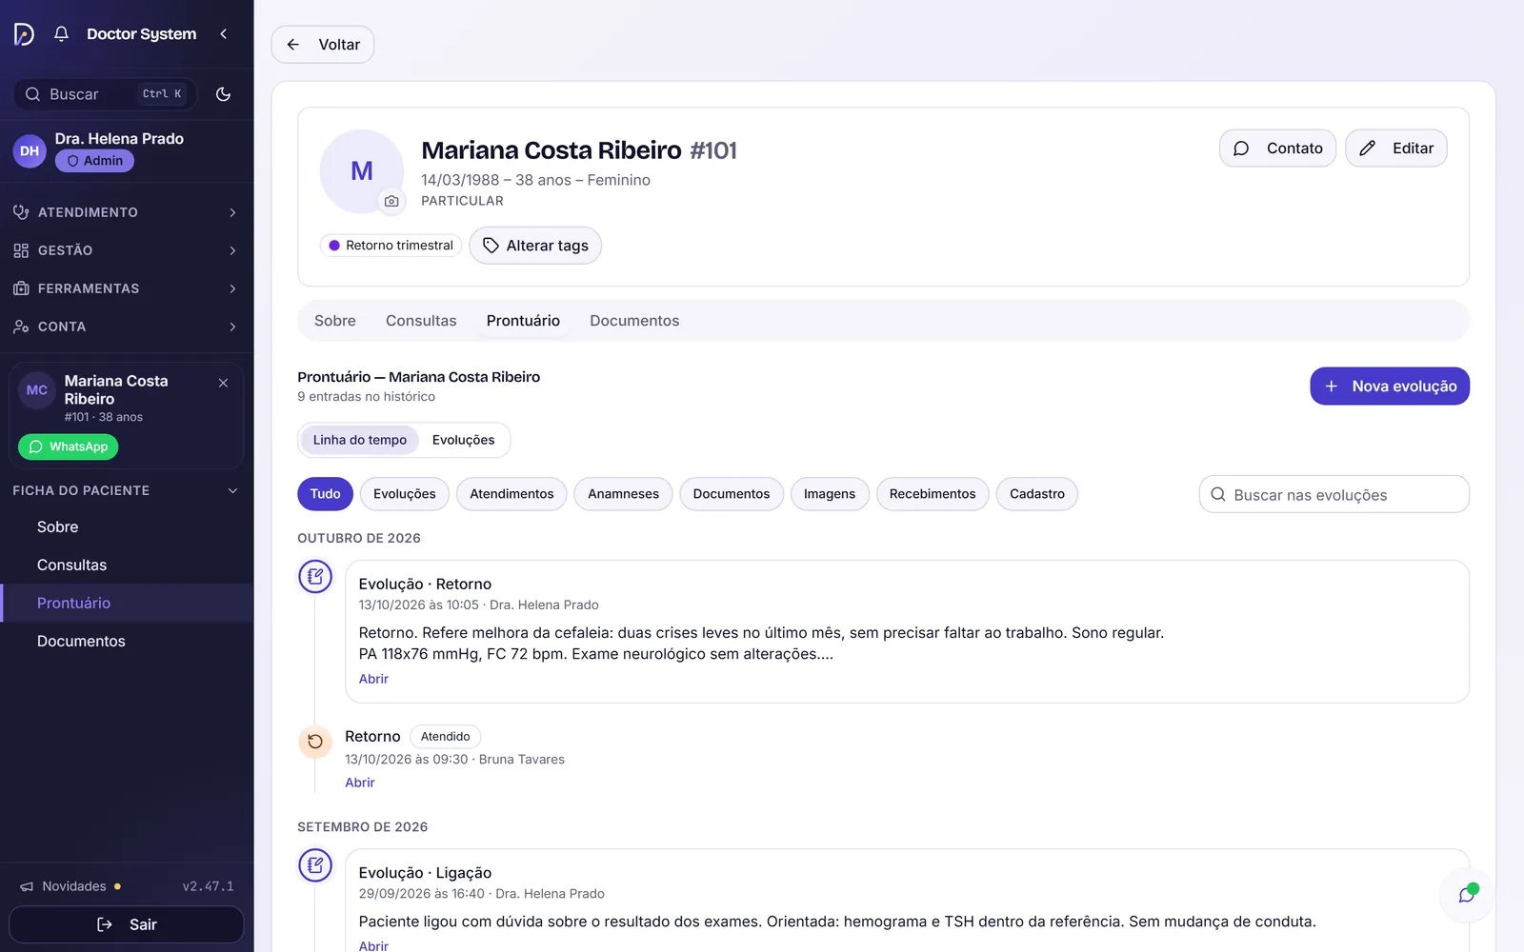Focus the Buscar nas evoluções field

pos(1333,494)
